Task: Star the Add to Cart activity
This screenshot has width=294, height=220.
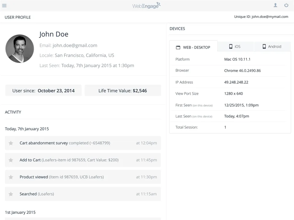Action: [11, 160]
